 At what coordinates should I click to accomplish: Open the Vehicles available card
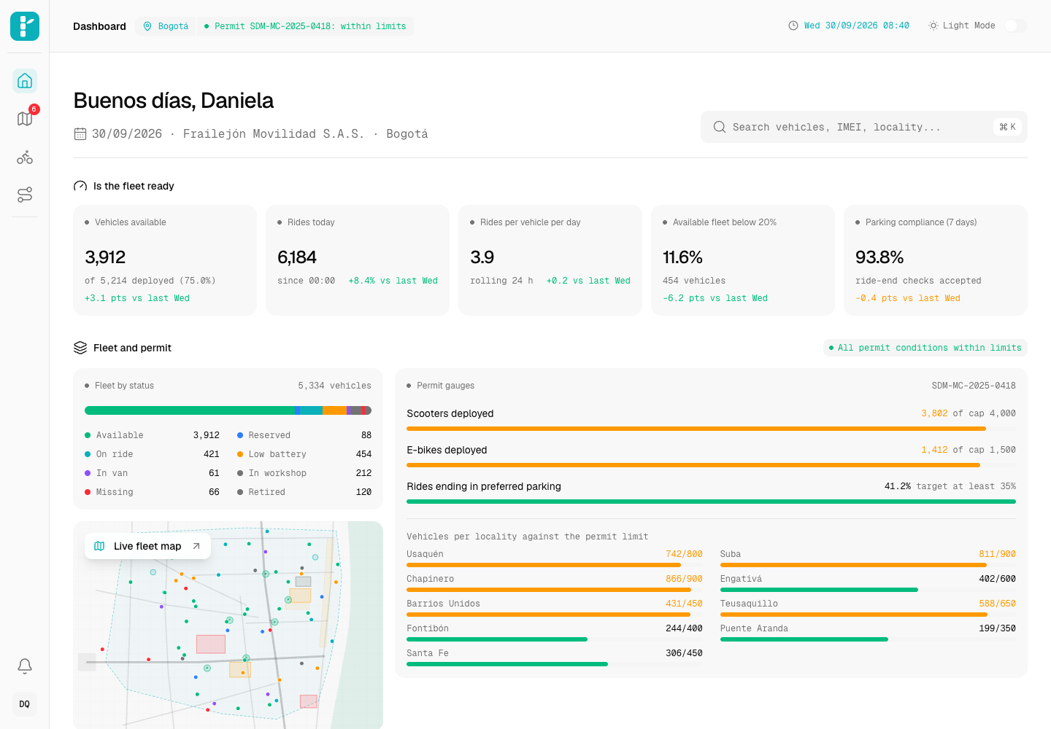tap(165, 260)
